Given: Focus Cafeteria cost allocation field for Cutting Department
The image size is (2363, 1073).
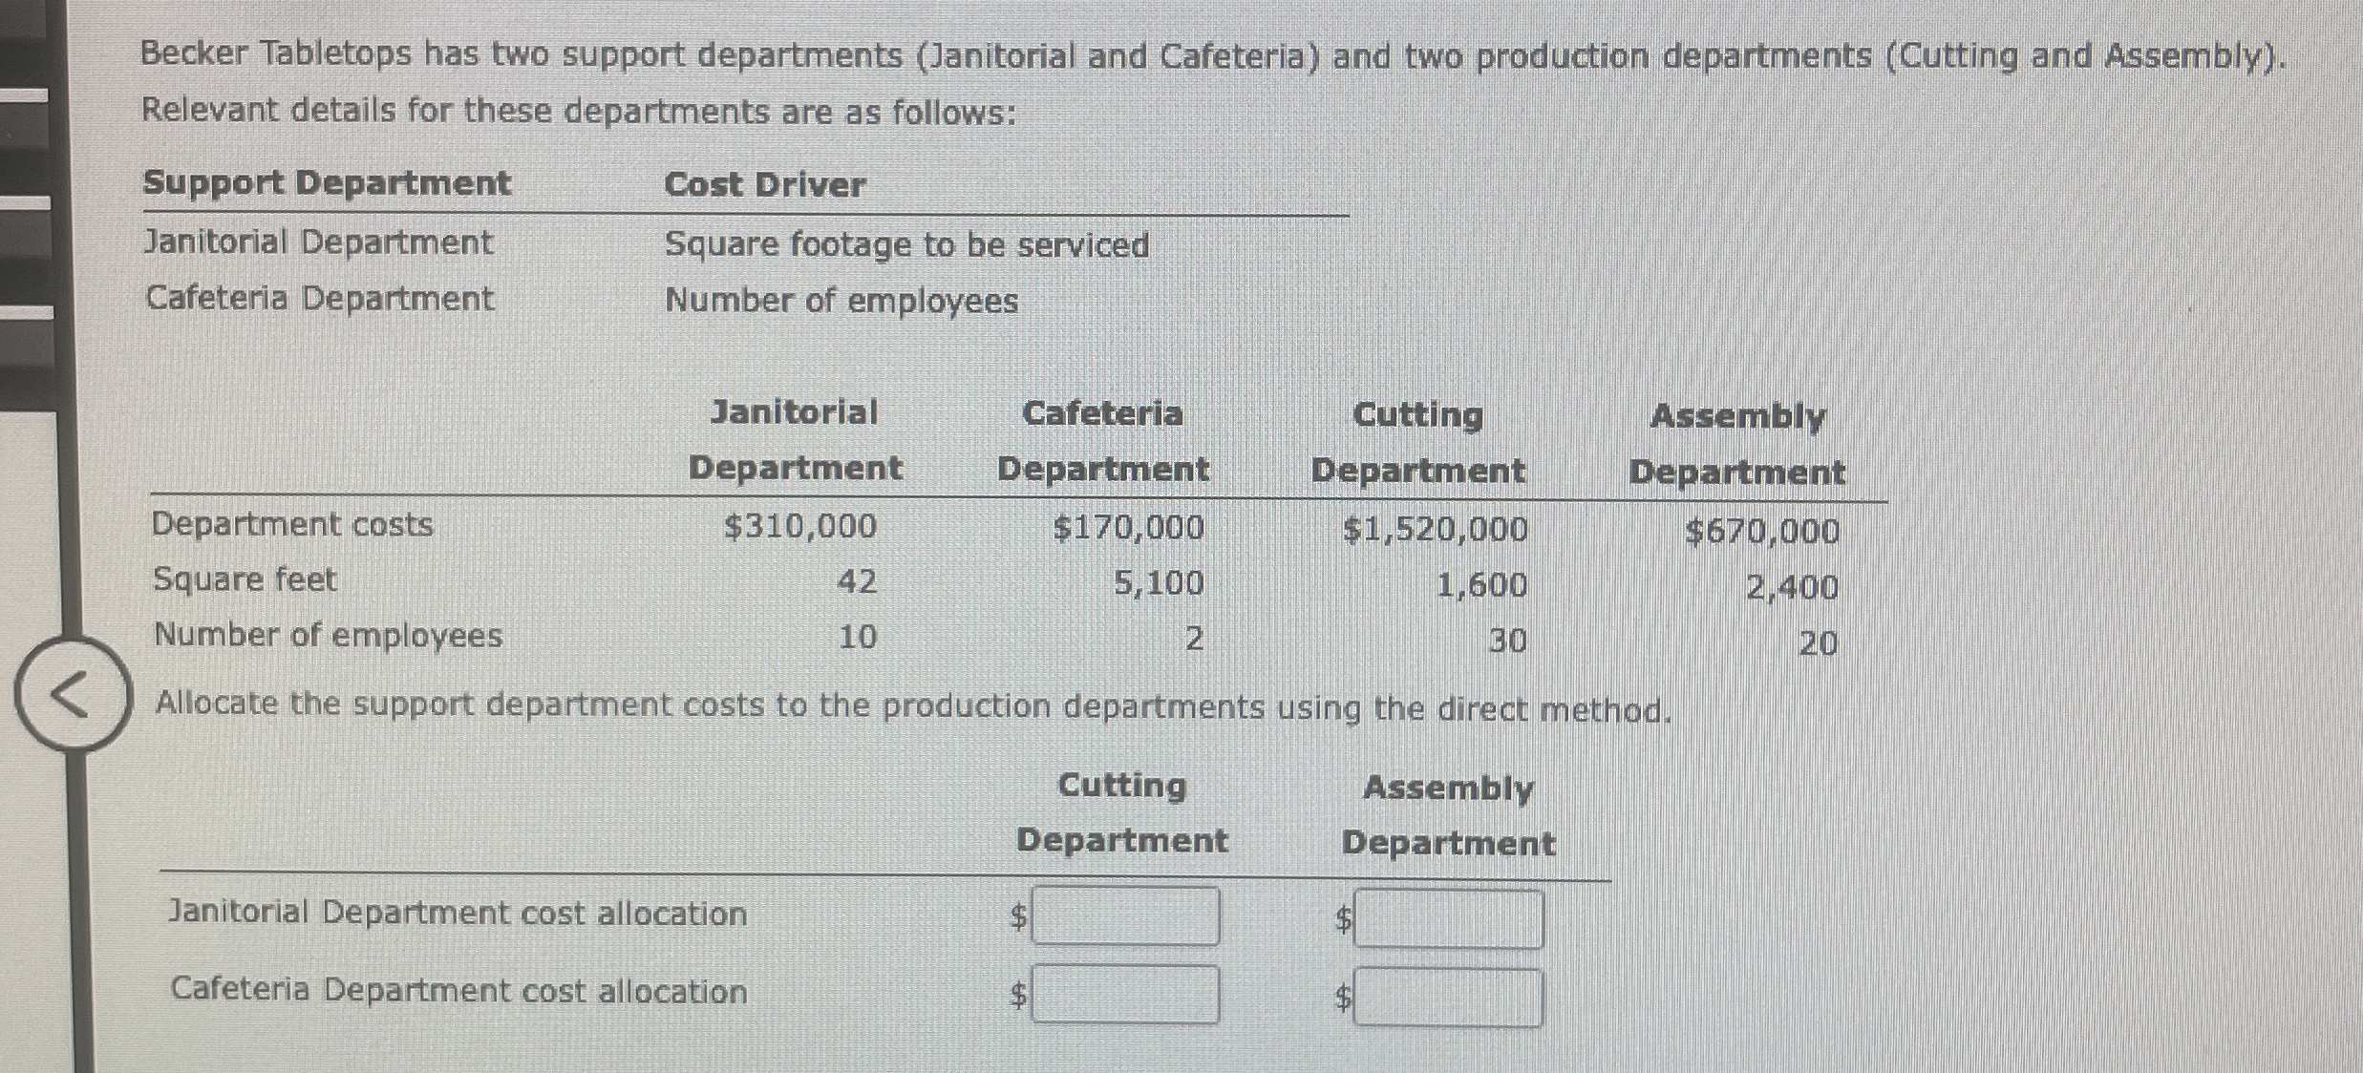Looking at the screenshot, I should tap(1125, 995).
